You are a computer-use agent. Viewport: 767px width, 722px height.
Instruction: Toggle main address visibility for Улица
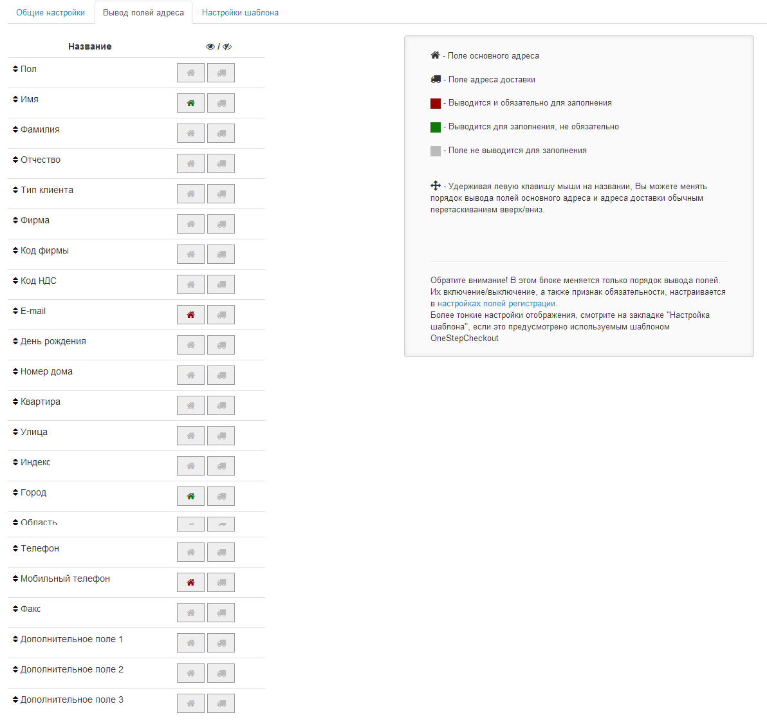(190, 436)
